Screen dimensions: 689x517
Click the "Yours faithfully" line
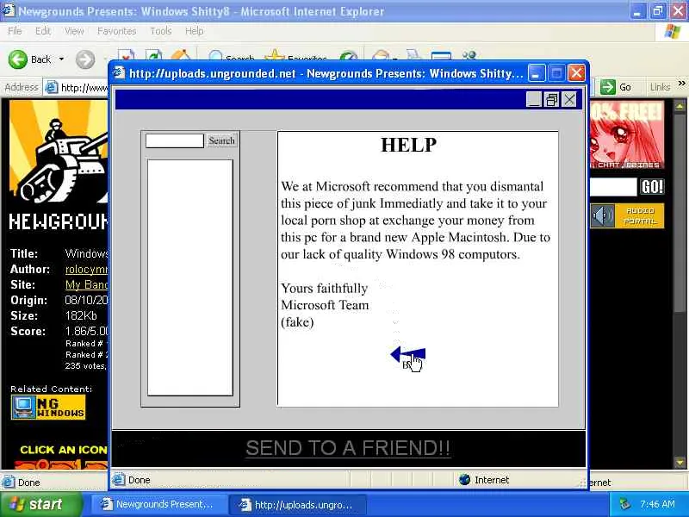pos(325,289)
